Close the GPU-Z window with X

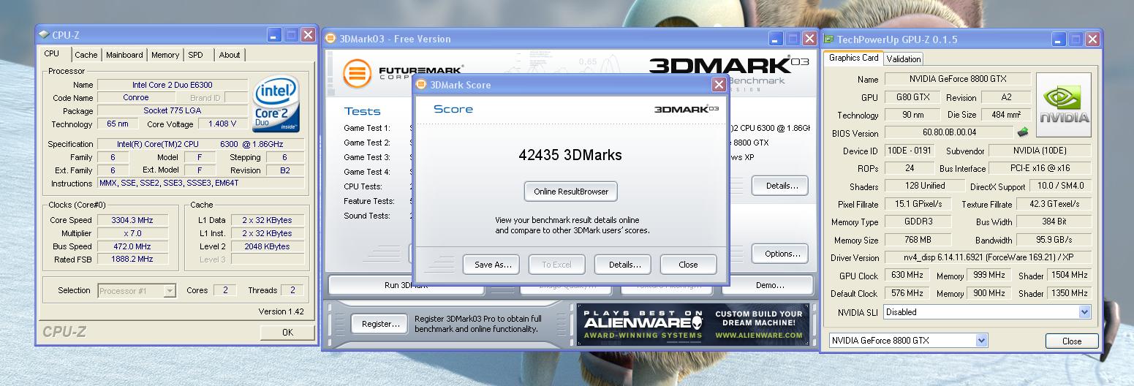point(1092,39)
